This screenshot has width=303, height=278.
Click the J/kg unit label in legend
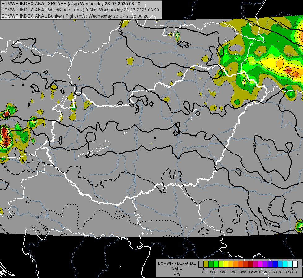click(x=177, y=273)
